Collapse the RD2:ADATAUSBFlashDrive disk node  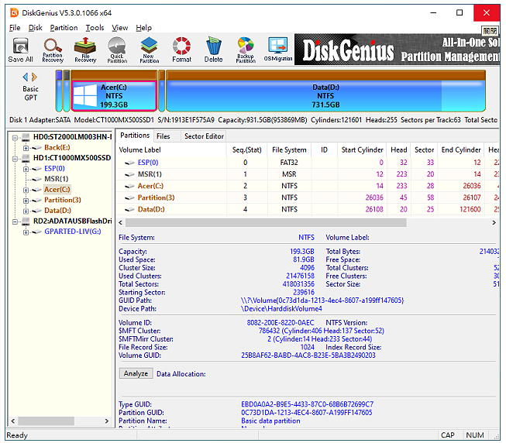pos(15,221)
